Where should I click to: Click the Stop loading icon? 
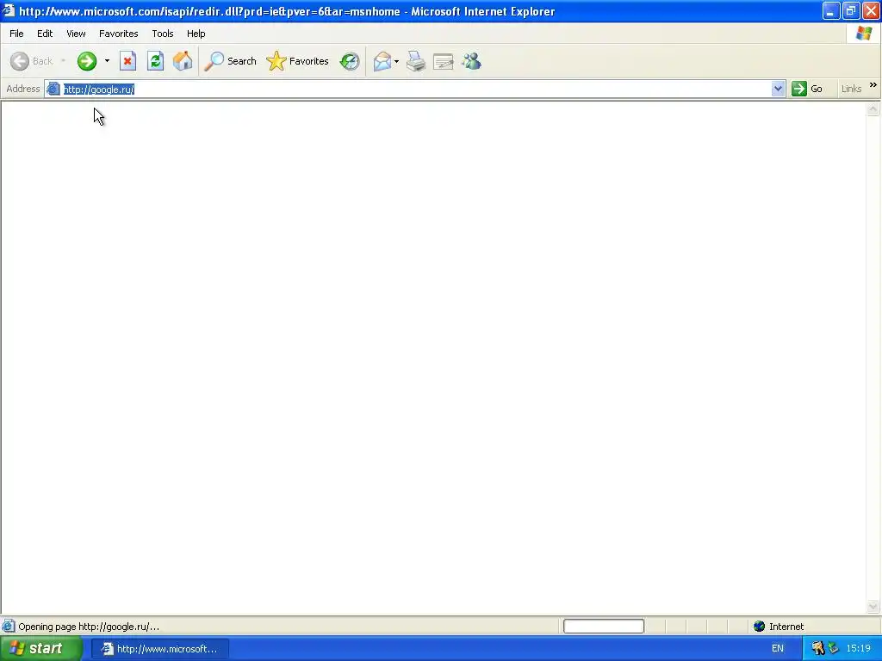[x=127, y=61]
